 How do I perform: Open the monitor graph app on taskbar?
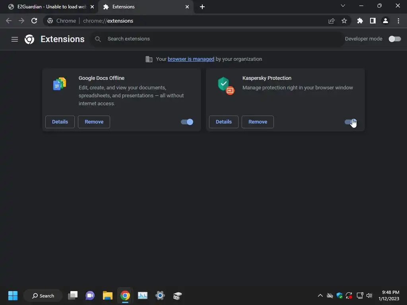(143, 295)
